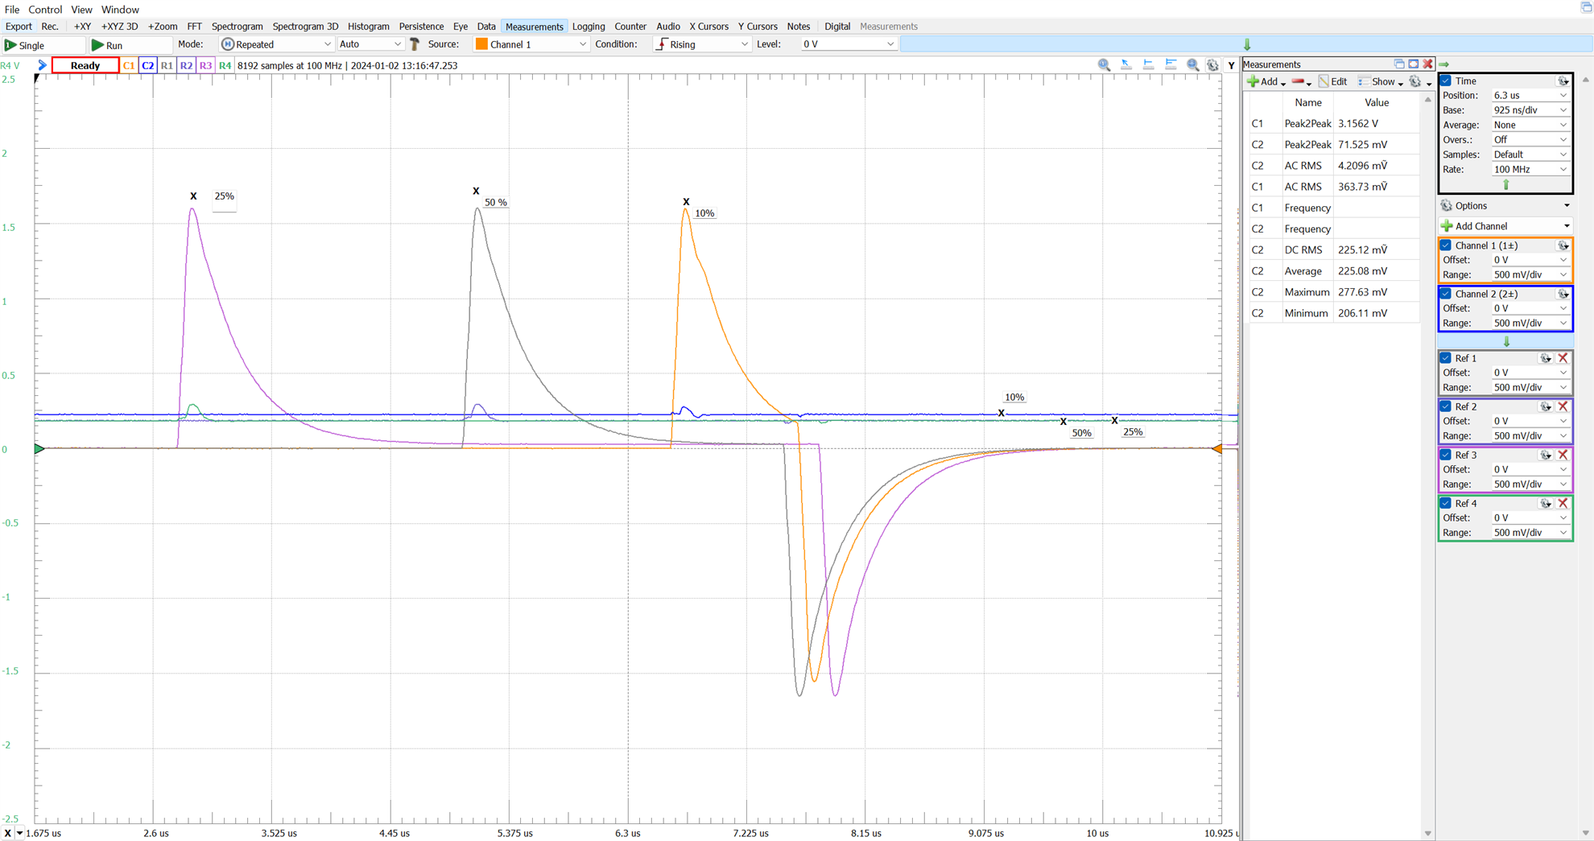The width and height of the screenshot is (1594, 841).
Task: Click green down arrow below Channel 2
Action: pyautogui.click(x=1506, y=341)
